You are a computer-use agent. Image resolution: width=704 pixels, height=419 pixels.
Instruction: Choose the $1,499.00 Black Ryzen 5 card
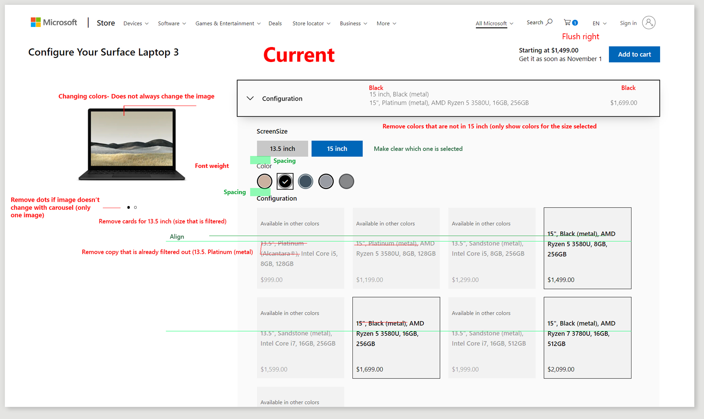pos(587,248)
